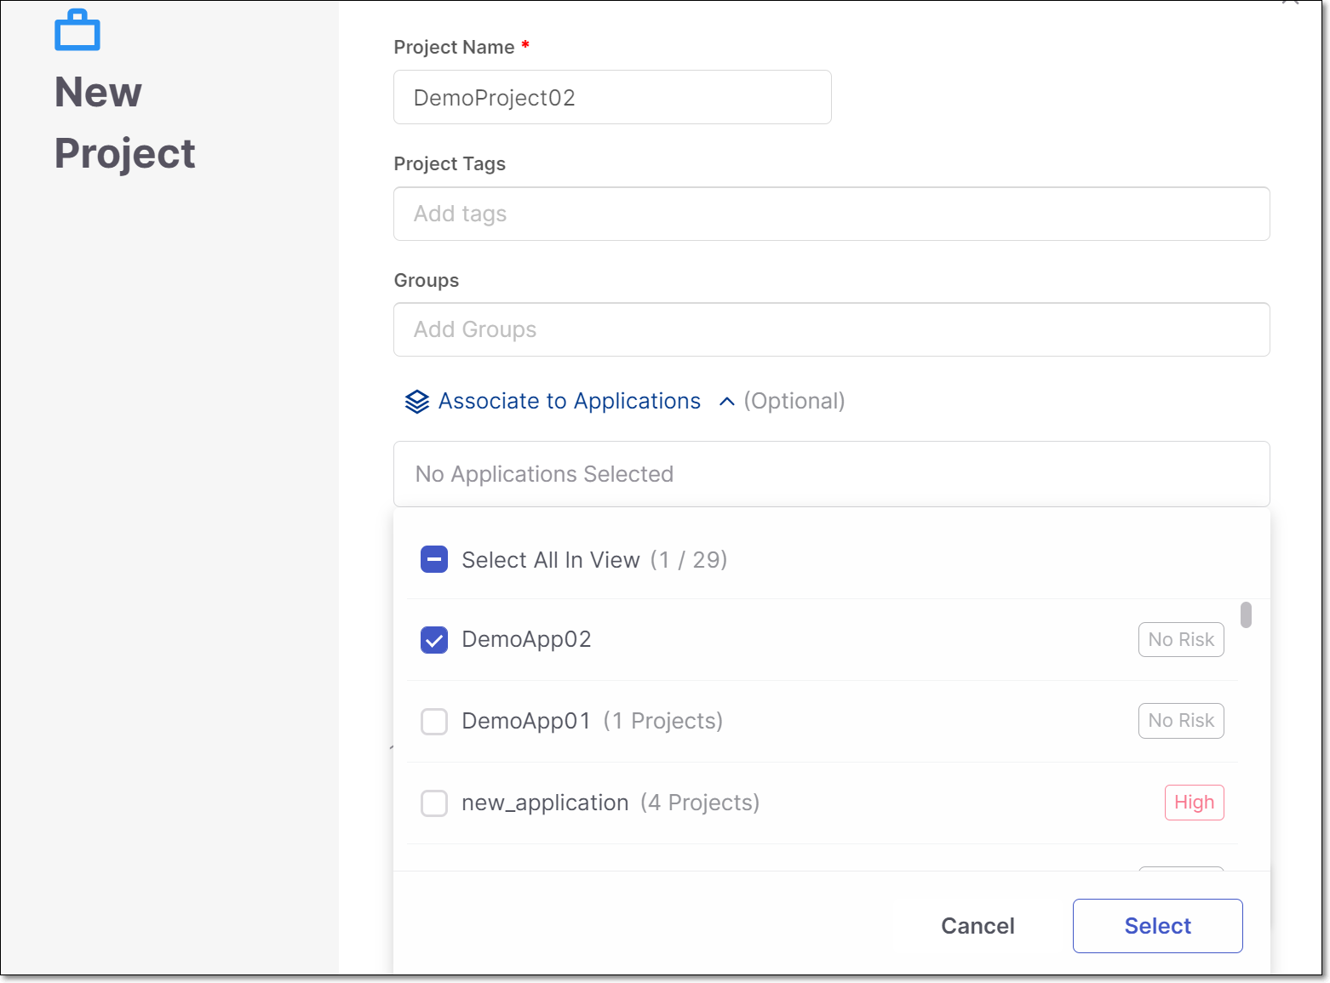Click the application list scrollbar thumb

(1246, 614)
